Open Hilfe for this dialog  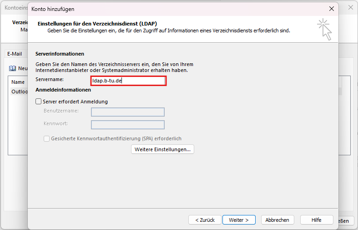(317, 220)
